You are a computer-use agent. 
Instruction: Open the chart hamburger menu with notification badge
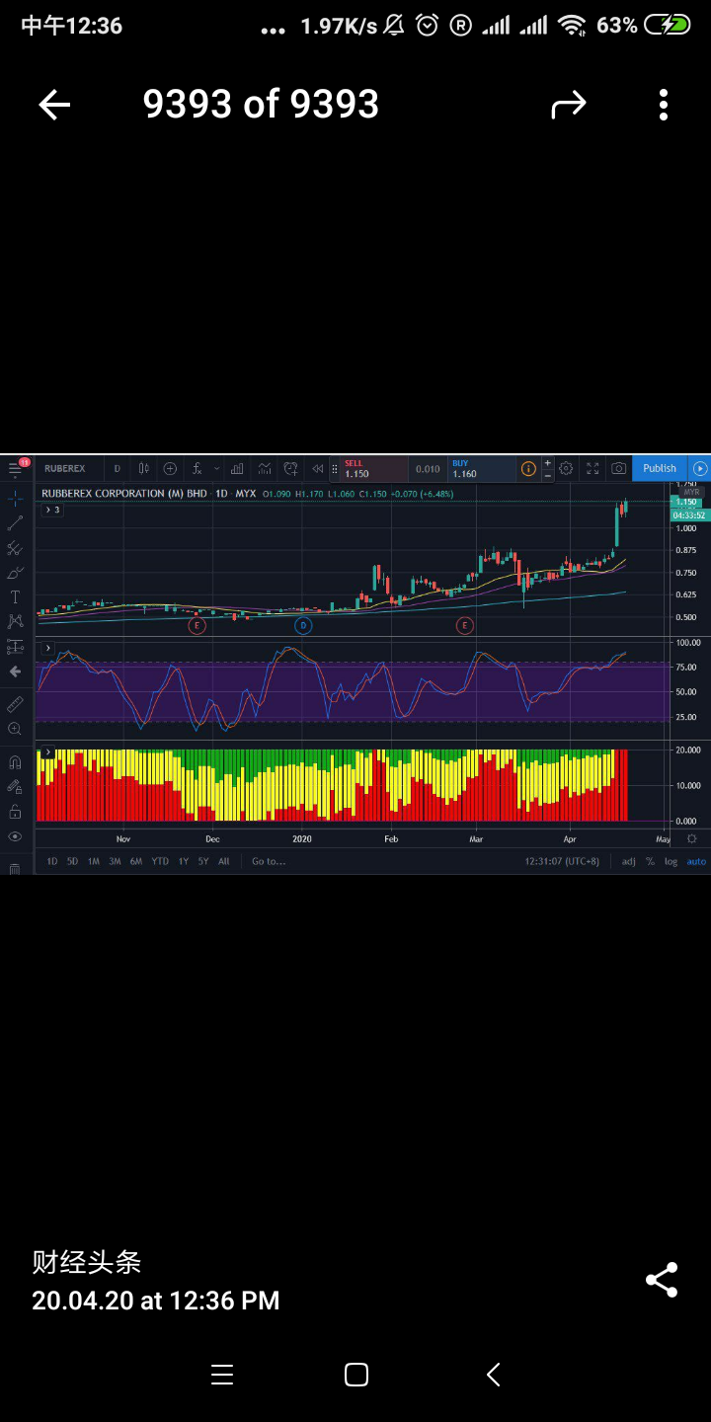17,468
